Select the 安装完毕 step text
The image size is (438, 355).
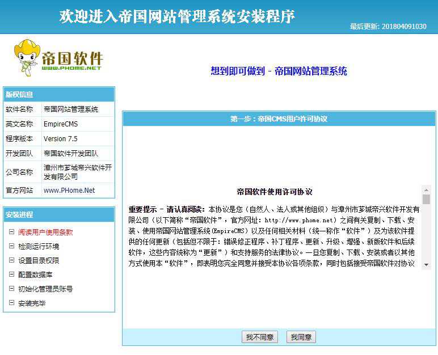32,303
